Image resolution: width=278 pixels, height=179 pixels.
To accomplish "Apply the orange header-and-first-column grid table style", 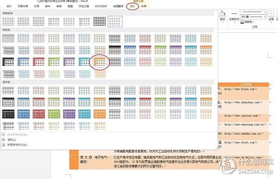I will [x=100, y=62].
